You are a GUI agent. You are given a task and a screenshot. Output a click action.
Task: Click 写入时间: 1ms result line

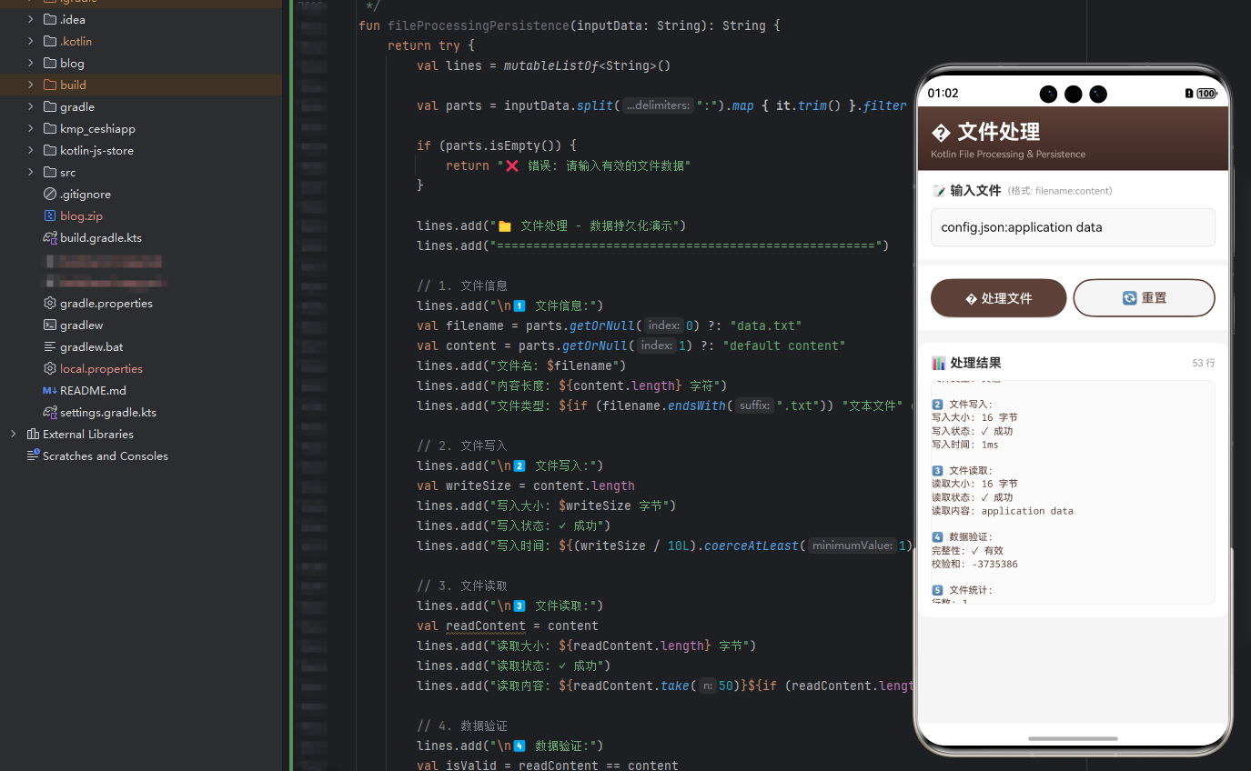[x=964, y=445]
